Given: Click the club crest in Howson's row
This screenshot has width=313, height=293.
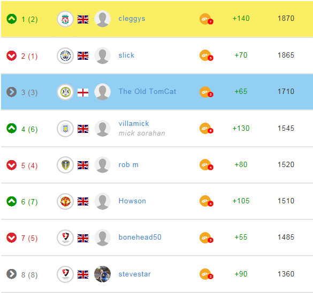Looking at the screenshot, I should 65,201.
